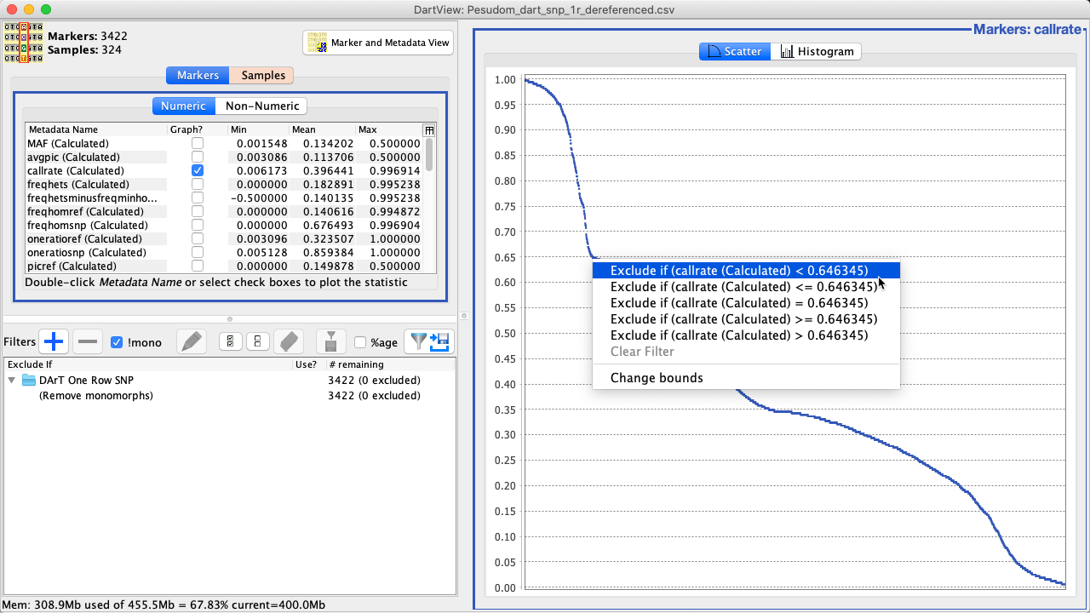This screenshot has height=613, width=1090.
Task: Check Graph box for oneratiosnp (Calculated)
Action: (x=198, y=253)
